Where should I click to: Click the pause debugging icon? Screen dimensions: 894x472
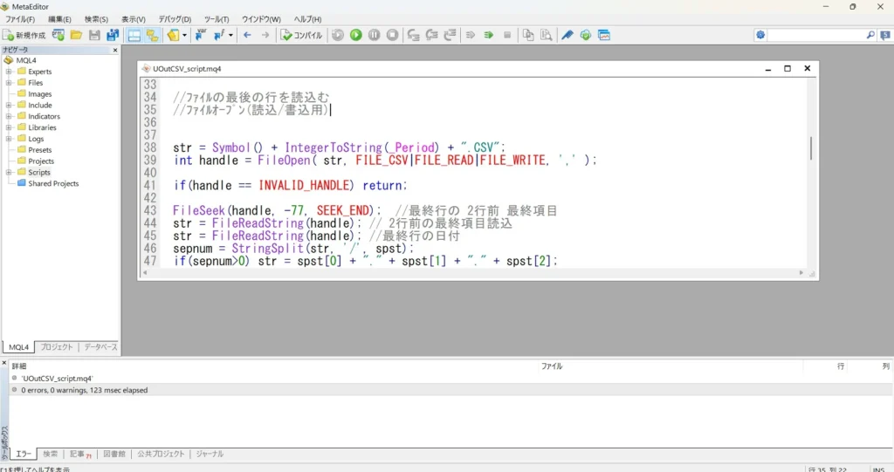click(x=374, y=36)
